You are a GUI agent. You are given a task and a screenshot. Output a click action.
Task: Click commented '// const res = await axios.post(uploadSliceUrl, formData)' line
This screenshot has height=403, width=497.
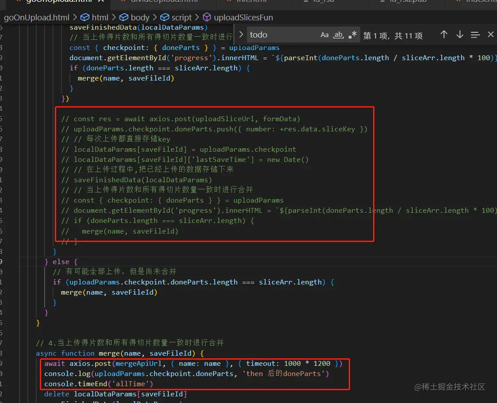(x=181, y=119)
